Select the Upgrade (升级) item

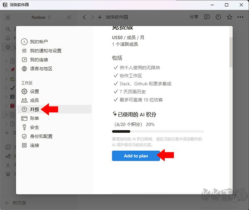coord(54,109)
